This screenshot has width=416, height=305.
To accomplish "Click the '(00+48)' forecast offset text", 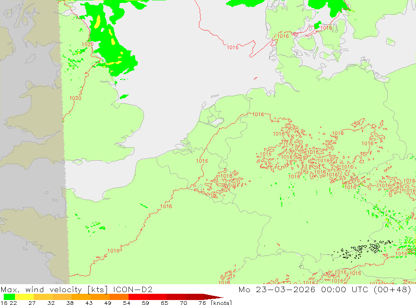I will (392, 289).
